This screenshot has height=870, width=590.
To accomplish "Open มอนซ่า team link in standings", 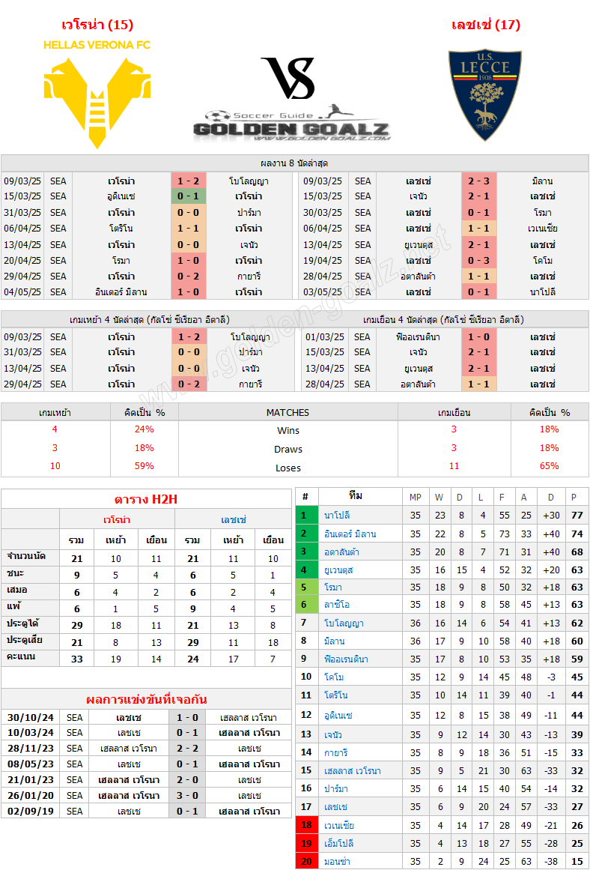I will point(337,861).
